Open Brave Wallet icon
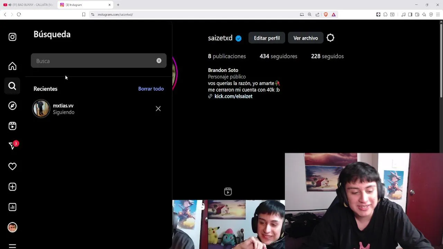Viewport: 443px width, 249px height. [417, 15]
